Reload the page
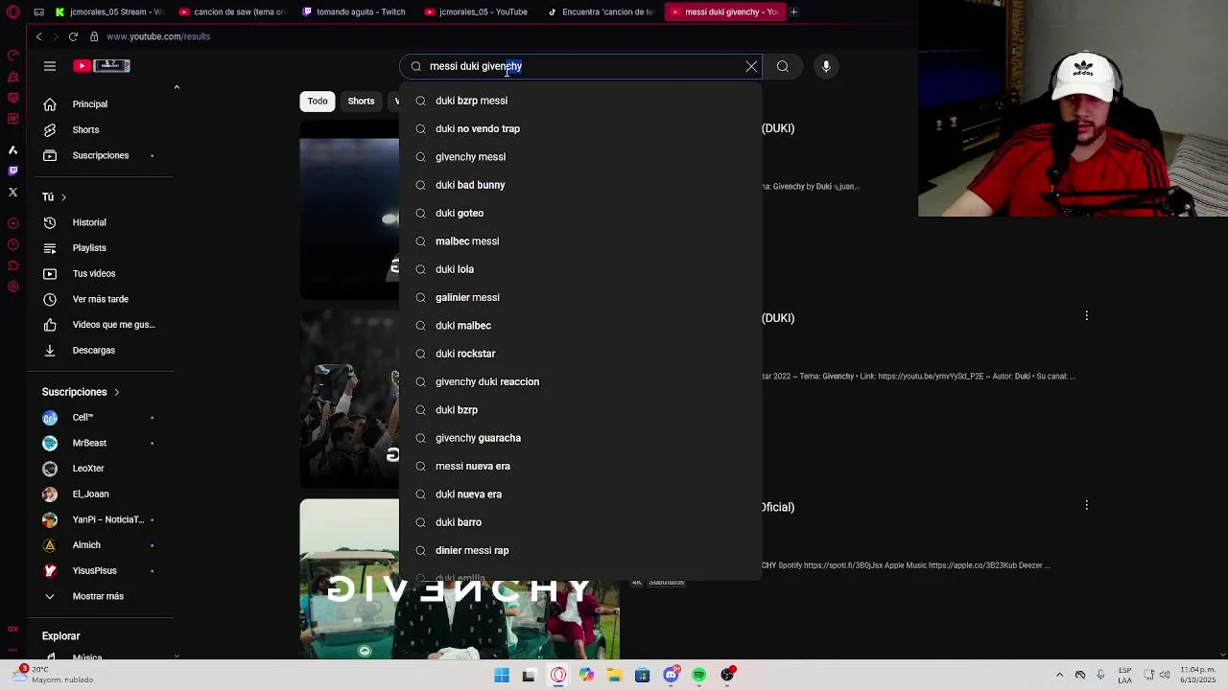 [x=73, y=36]
